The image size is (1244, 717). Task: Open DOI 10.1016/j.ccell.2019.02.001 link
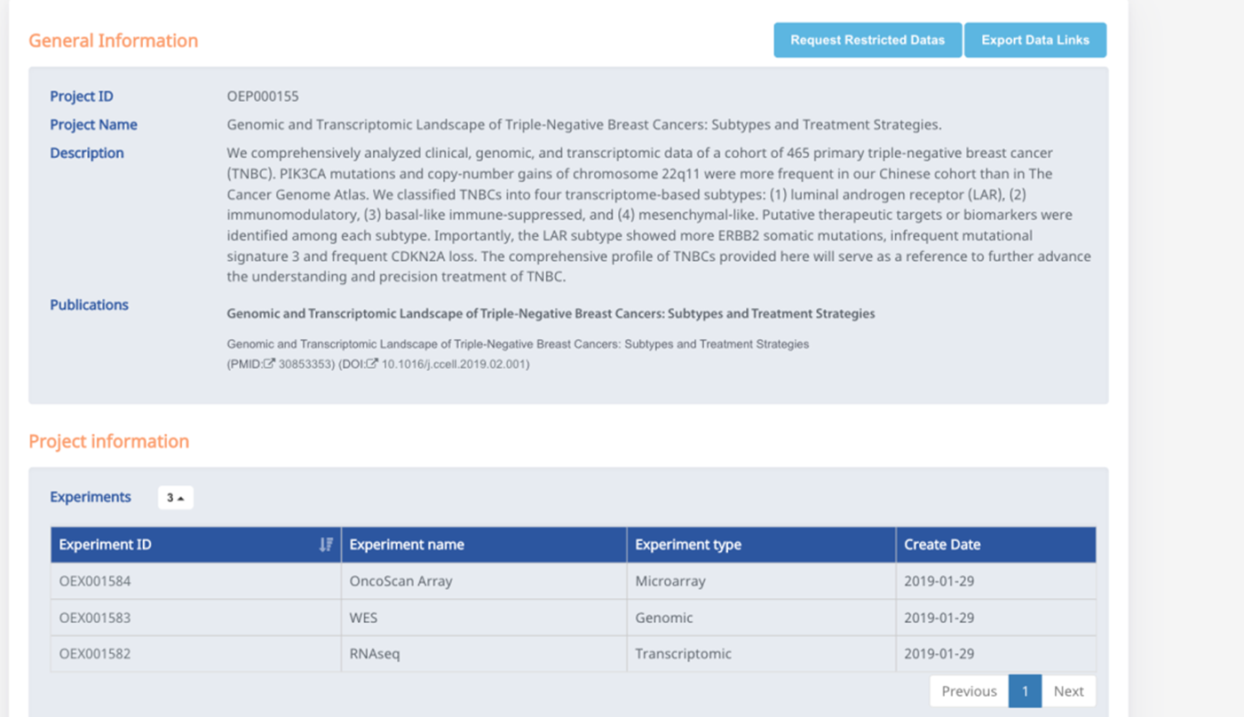point(453,364)
